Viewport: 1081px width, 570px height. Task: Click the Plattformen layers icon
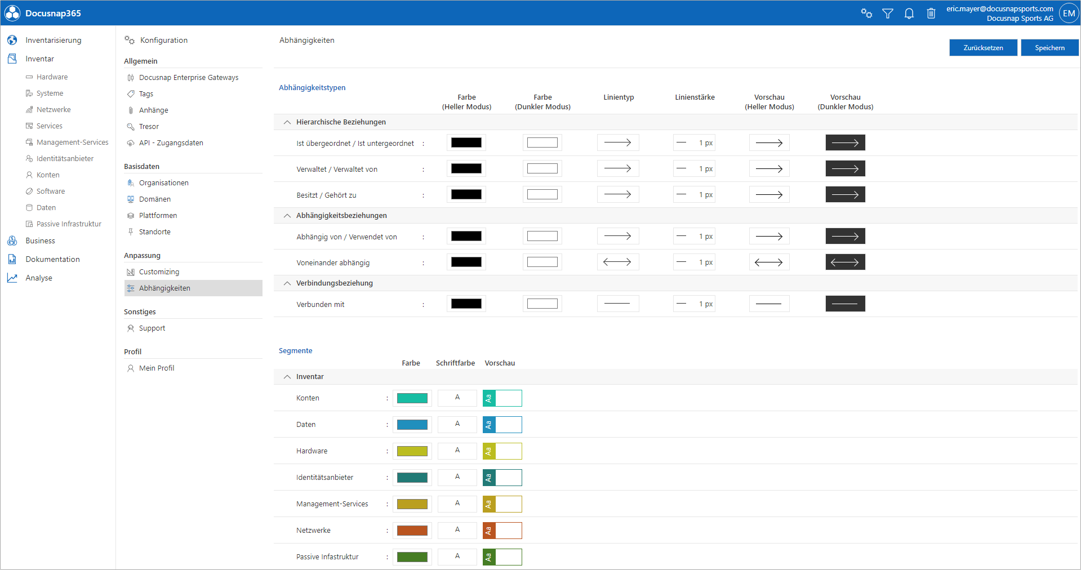coord(131,216)
